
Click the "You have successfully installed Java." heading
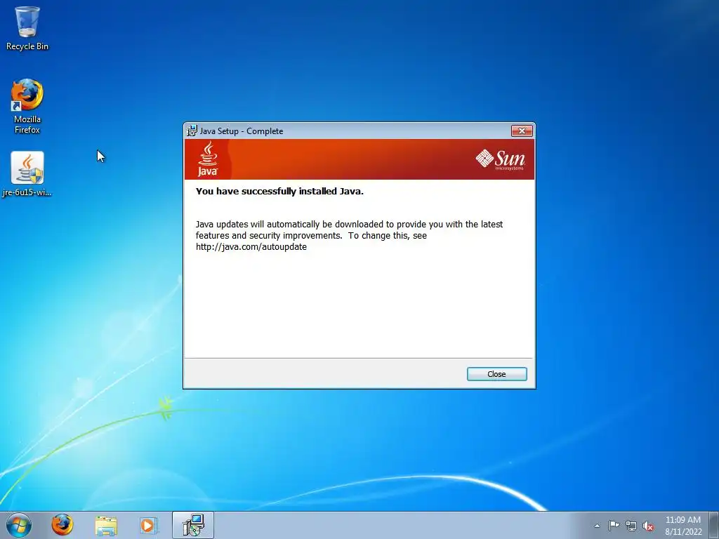pos(279,191)
